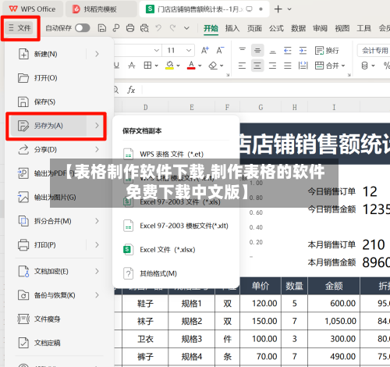
Task: Expand the quick access toolbar chevron
Action: click(x=186, y=28)
